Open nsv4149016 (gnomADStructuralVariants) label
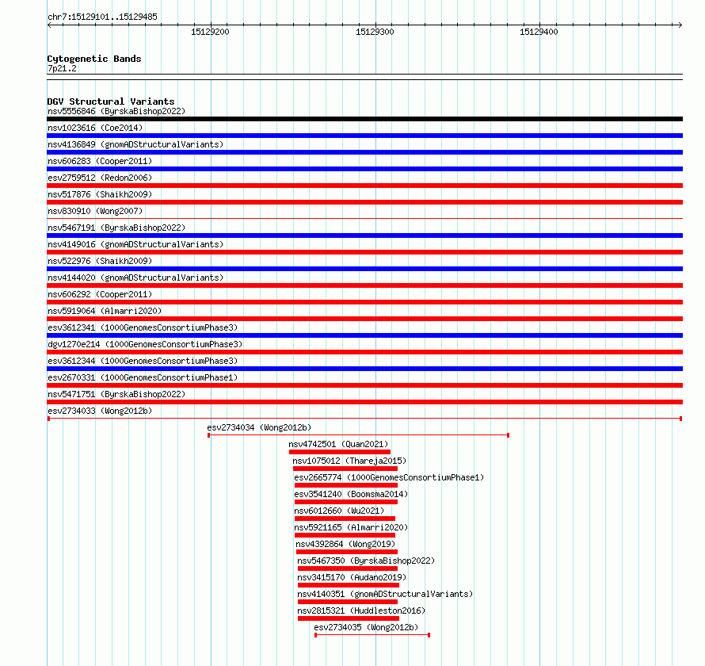The height and width of the screenshot is (666, 705). pyautogui.click(x=135, y=244)
